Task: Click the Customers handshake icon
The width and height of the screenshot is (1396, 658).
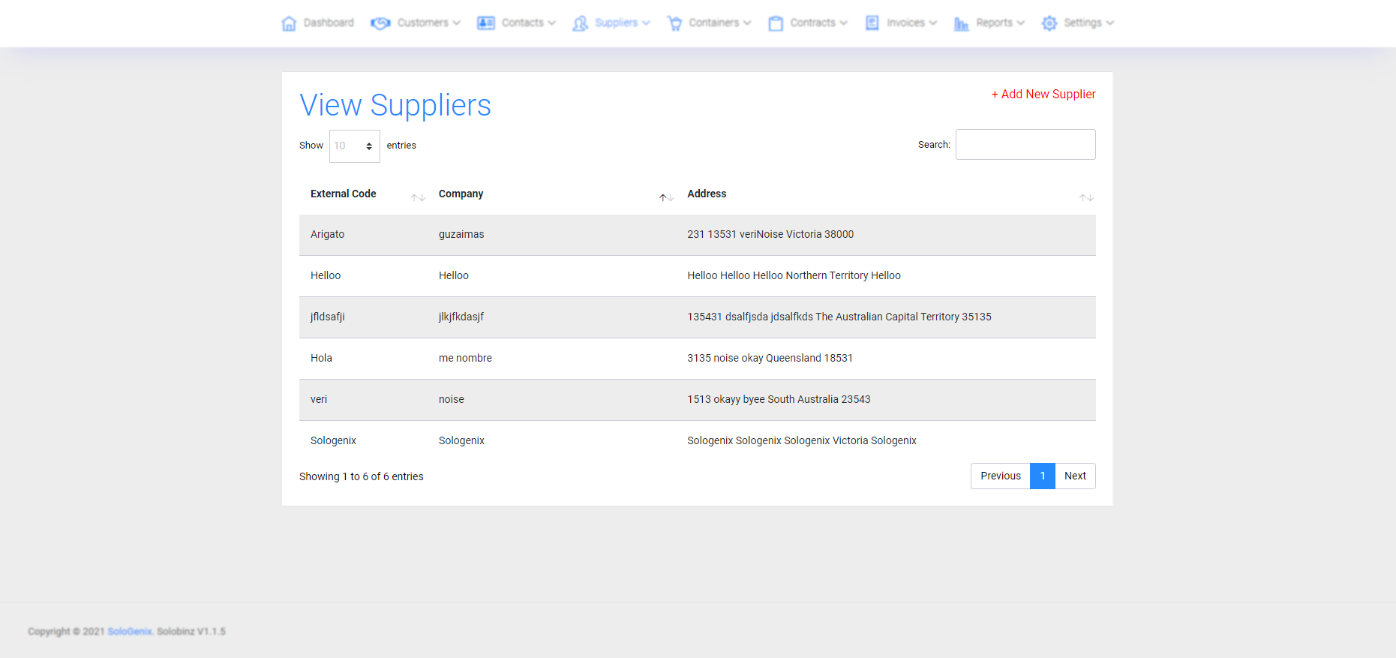Action: tap(380, 23)
